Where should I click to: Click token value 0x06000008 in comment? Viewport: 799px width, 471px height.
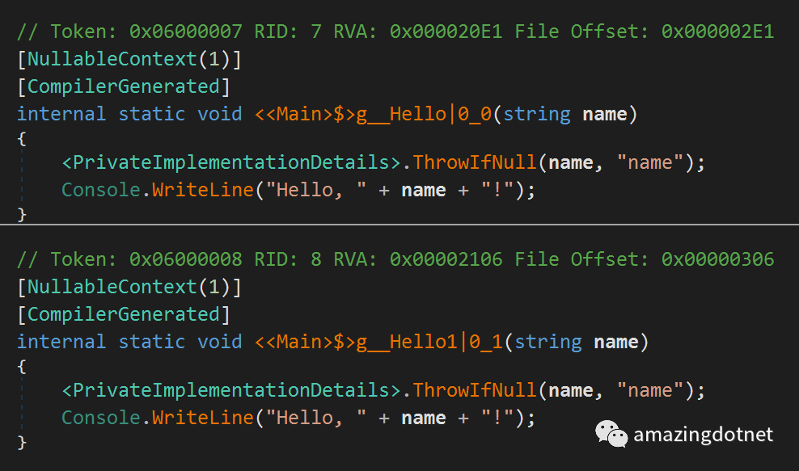tap(185, 259)
